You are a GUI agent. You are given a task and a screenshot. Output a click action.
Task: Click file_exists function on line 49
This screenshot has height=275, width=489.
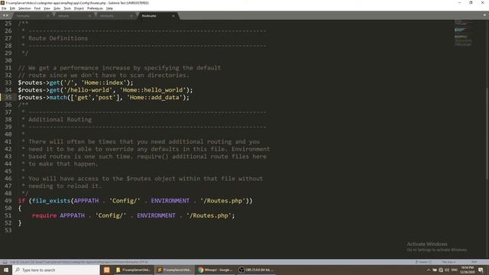pos(51,201)
